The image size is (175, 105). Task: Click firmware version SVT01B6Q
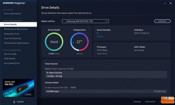[102, 50]
